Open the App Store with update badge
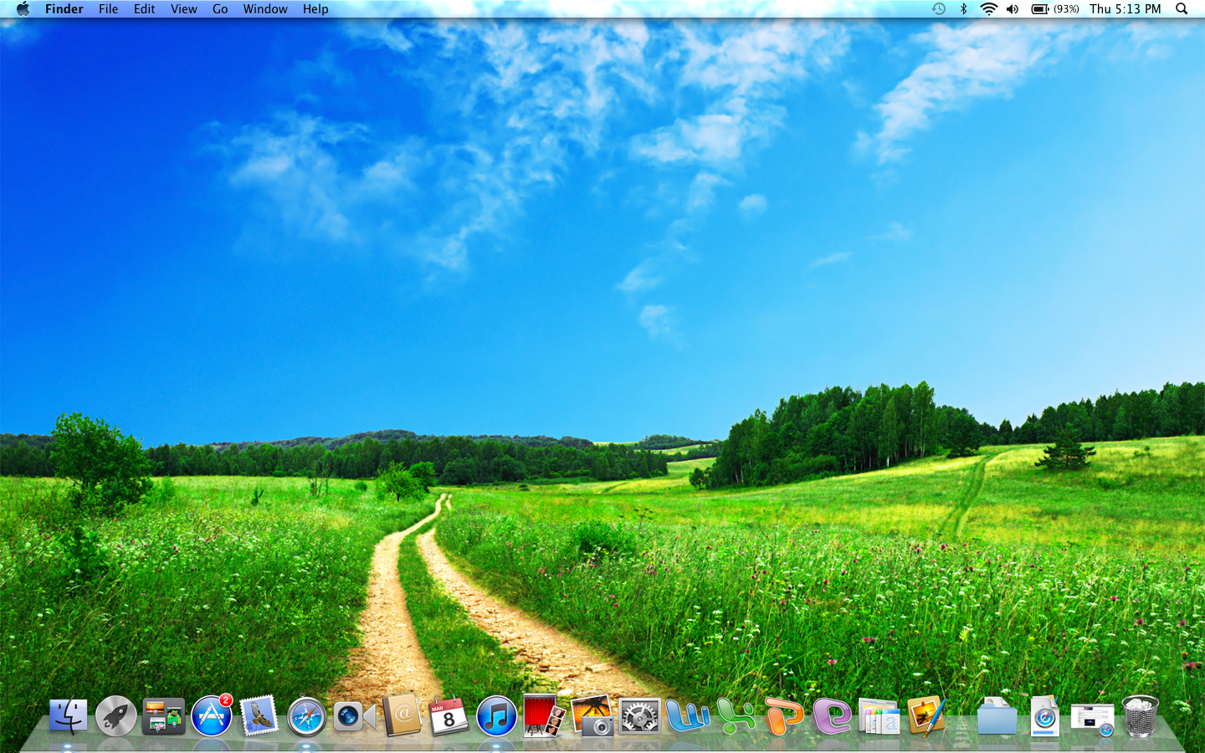The height and width of the screenshot is (753, 1205). click(212, 716)
